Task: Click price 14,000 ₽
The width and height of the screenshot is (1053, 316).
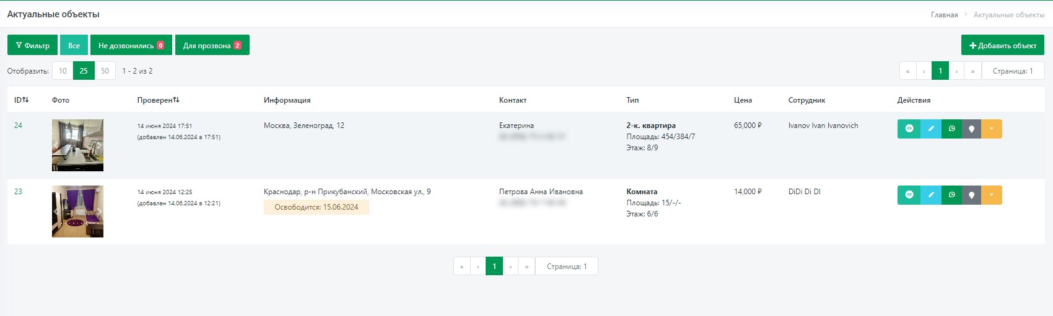Action: point(748,191)
